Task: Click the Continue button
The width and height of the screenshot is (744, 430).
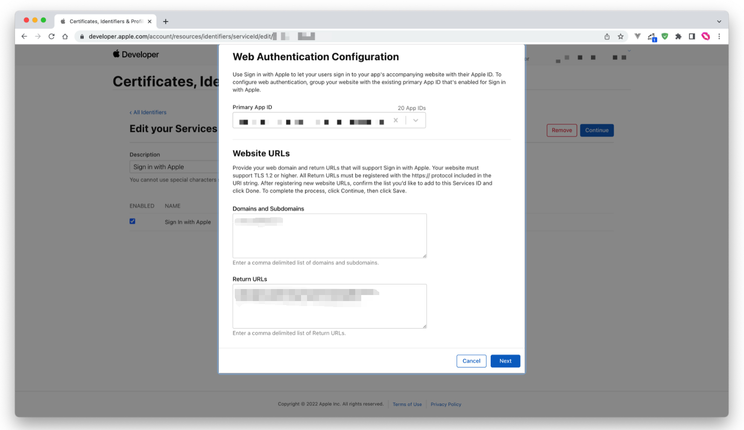Action: 597,130
